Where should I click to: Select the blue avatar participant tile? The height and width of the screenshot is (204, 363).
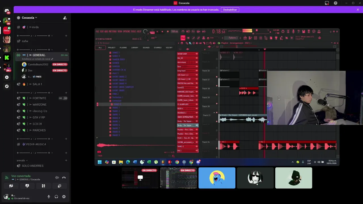[217, 178]
